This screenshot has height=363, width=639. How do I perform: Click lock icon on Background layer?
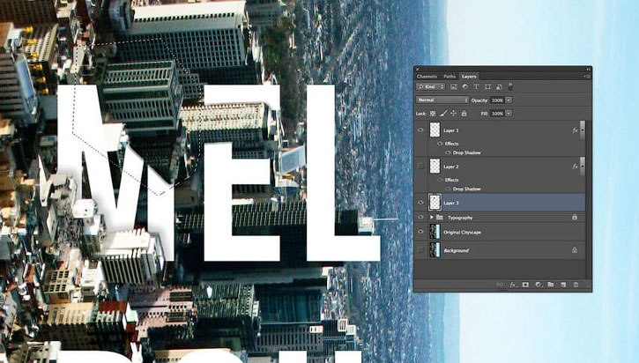(574, 250)
